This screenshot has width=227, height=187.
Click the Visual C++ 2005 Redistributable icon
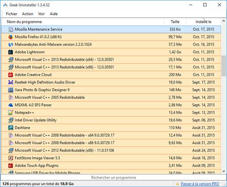[x=11, y=97]
